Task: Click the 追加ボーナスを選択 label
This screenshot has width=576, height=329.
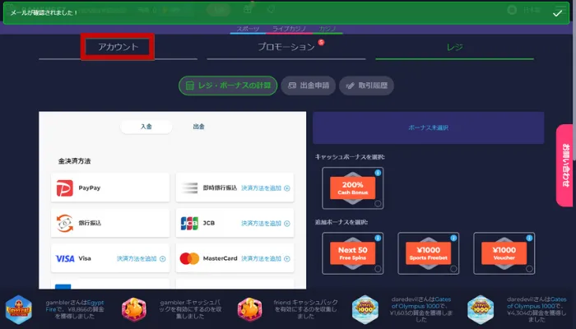Action: [341, 222]
